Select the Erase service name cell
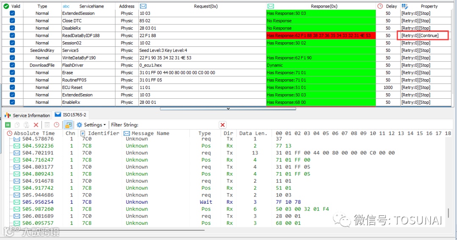The image size is (457, 240). [x=88, y=73]
